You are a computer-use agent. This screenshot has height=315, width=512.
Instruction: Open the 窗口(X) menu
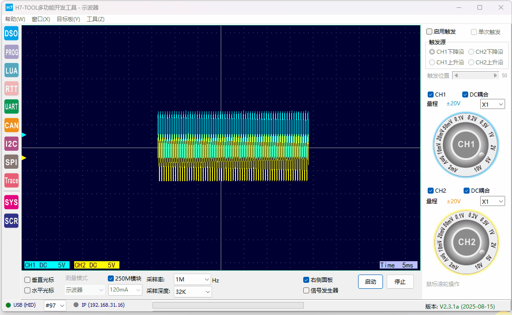(x=41, y=19)
